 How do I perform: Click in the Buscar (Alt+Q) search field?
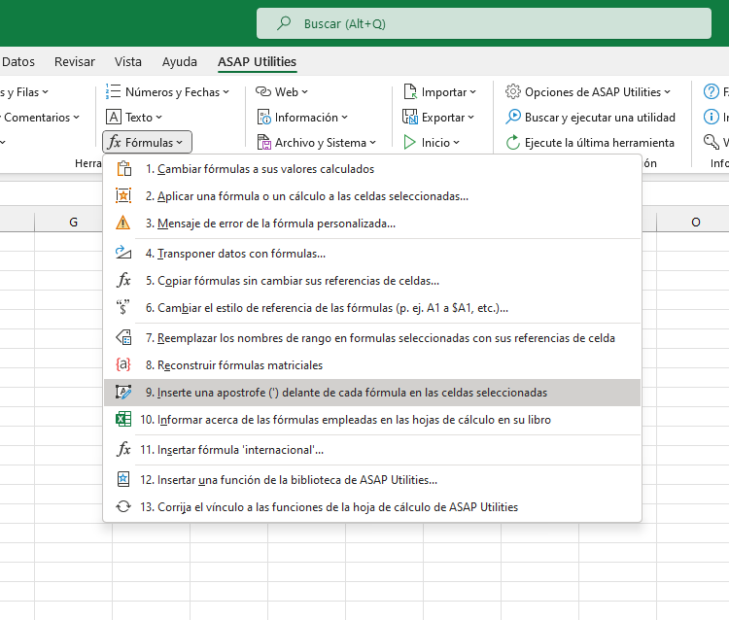click(484, 23)
